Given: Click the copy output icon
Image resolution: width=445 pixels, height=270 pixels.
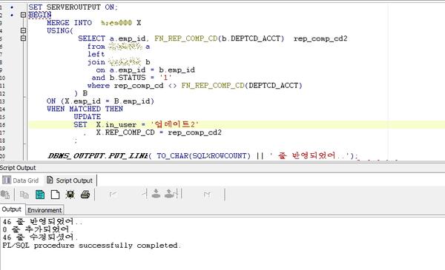Looking at the screenshot, I should (24, 195).
